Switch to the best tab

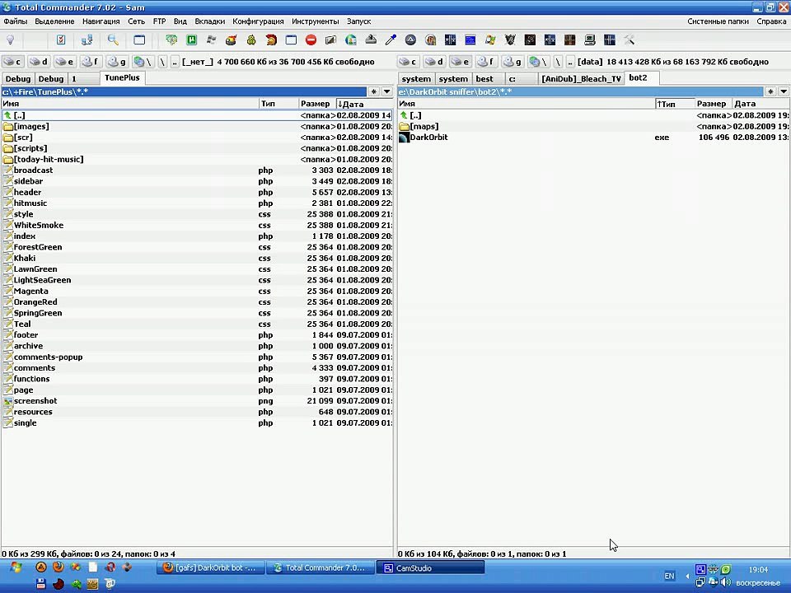pos(489,79)
